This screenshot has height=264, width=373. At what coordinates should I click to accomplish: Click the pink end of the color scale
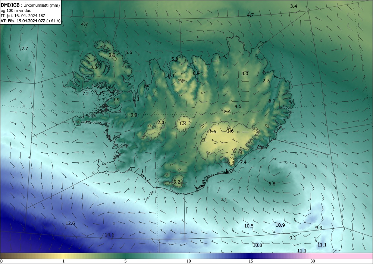[342, 256]
